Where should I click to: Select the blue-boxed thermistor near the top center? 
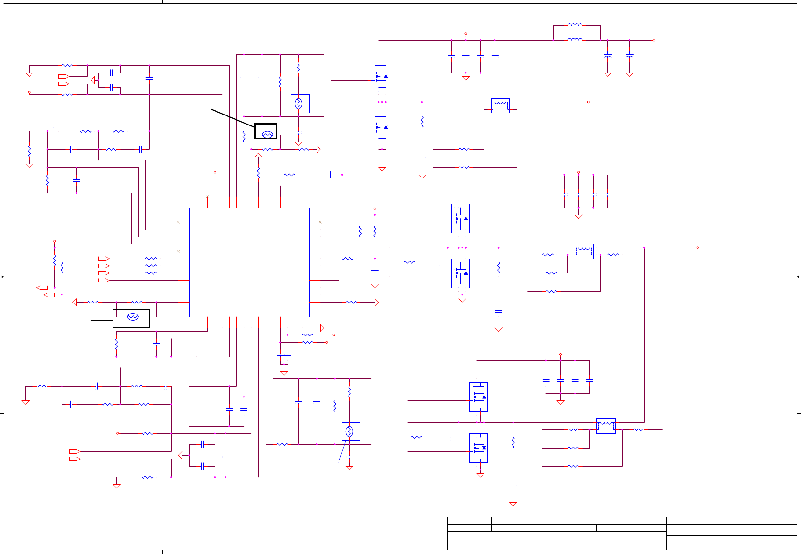pyautogui.click(x=300, y=104)
